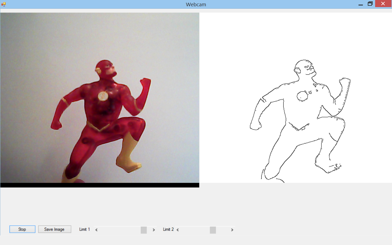
Task: Click the Save Image button
Action: click(x=54, y=229)
